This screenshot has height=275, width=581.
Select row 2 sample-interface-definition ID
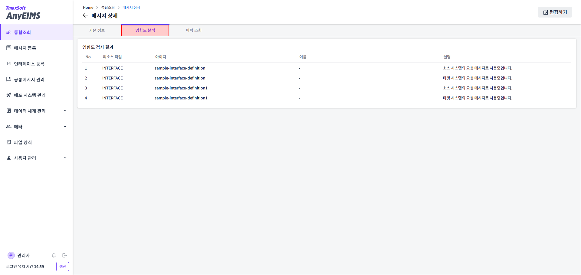(180, 78)
